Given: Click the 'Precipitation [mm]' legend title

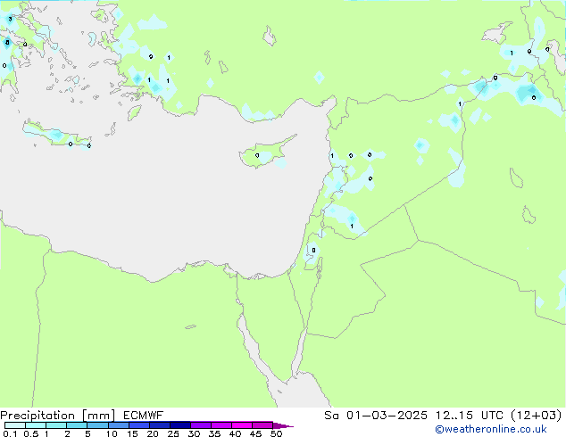Looking at the screenshot, I should pos(58,416).
